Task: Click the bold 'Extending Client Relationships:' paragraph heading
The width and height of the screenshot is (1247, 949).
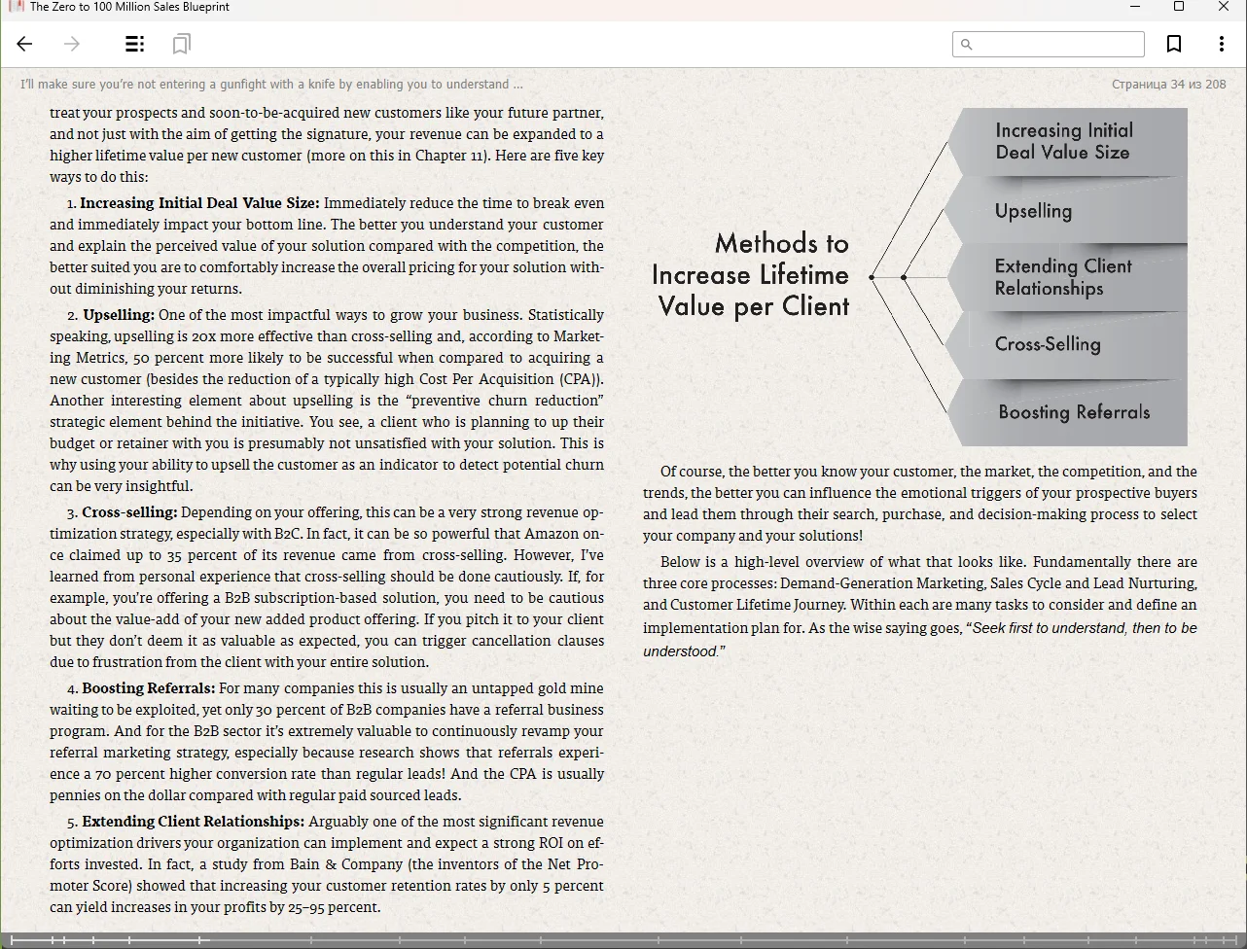Action: (193, 822)
